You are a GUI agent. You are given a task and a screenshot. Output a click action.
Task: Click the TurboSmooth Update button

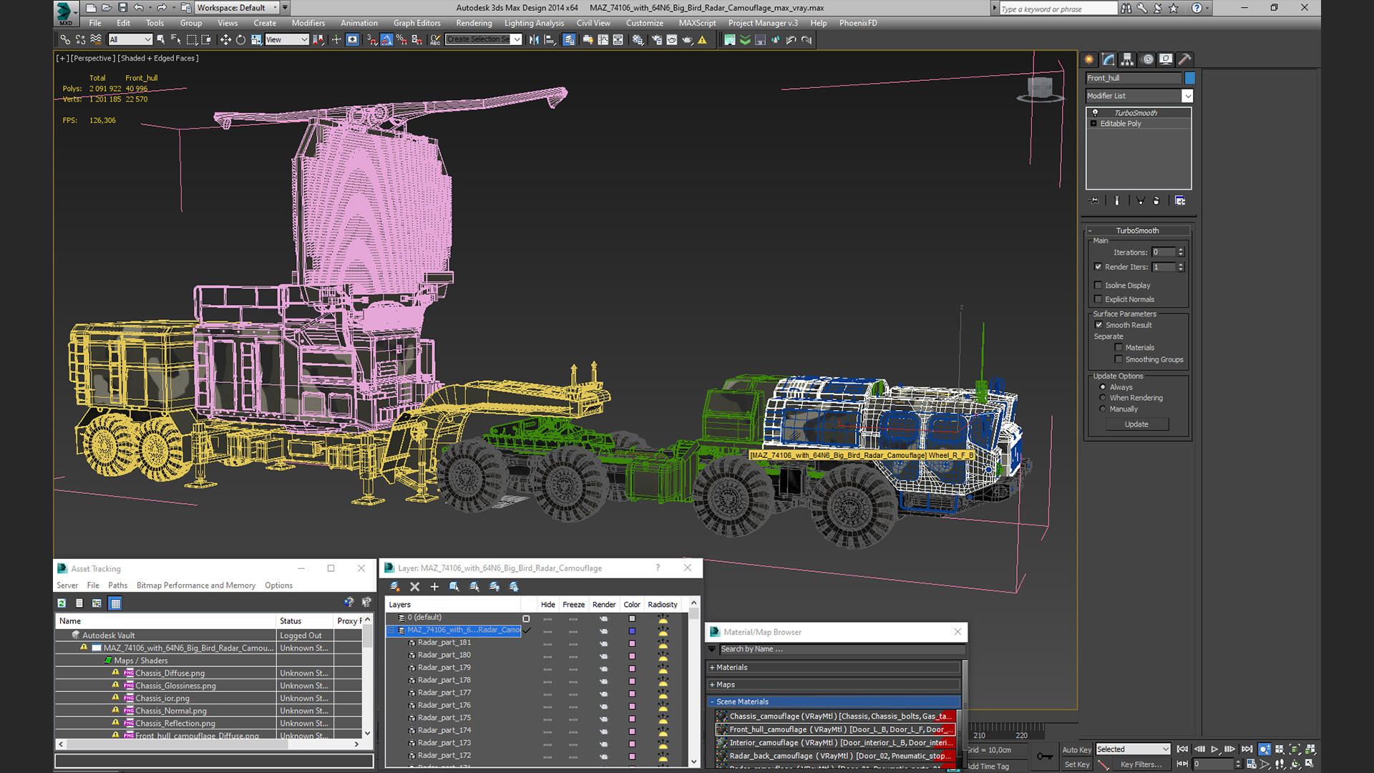click(x=1136, y=424)
